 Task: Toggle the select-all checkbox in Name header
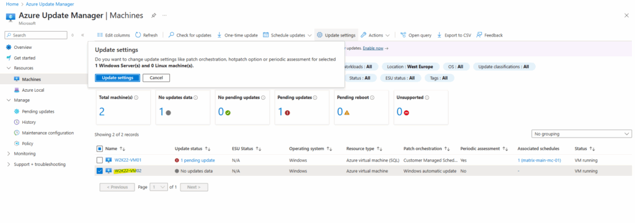[100, 149]
